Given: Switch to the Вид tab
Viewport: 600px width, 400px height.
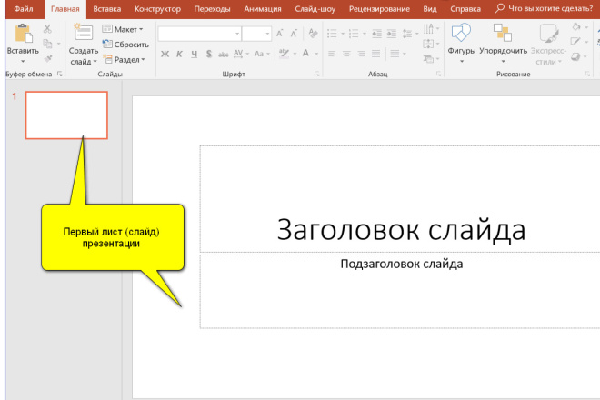Looking at the screenshot, I should [430, 9].
